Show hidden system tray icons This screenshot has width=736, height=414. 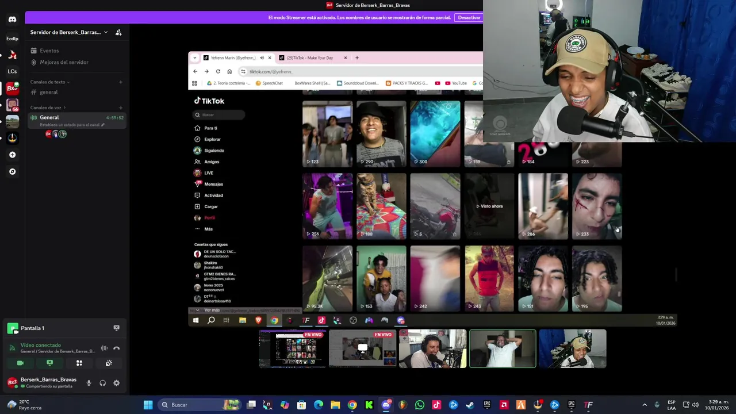click(x=644, y=405)
